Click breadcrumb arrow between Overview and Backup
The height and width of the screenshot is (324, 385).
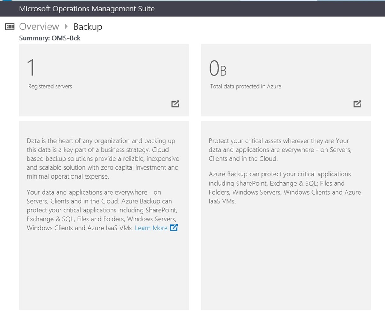tap(66, 26)
